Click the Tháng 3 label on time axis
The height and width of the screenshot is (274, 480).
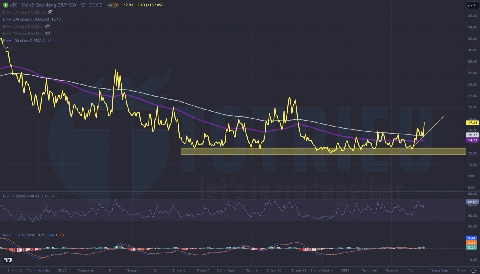(x=391, y=271)
